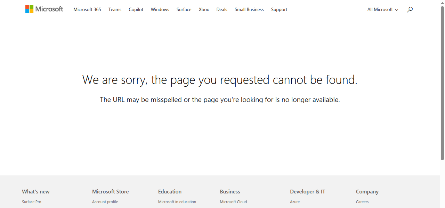Image resolution: width=445 pixels, height=208 pixels.
Task: Open the Microsoft 365 menu item
Action: click(87, 9)
